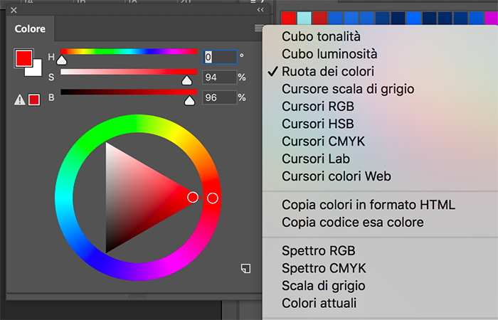The height and width of the screenshot is (320, 498).
Task: Click the B brightness slider handle
Action: (190, 100)
